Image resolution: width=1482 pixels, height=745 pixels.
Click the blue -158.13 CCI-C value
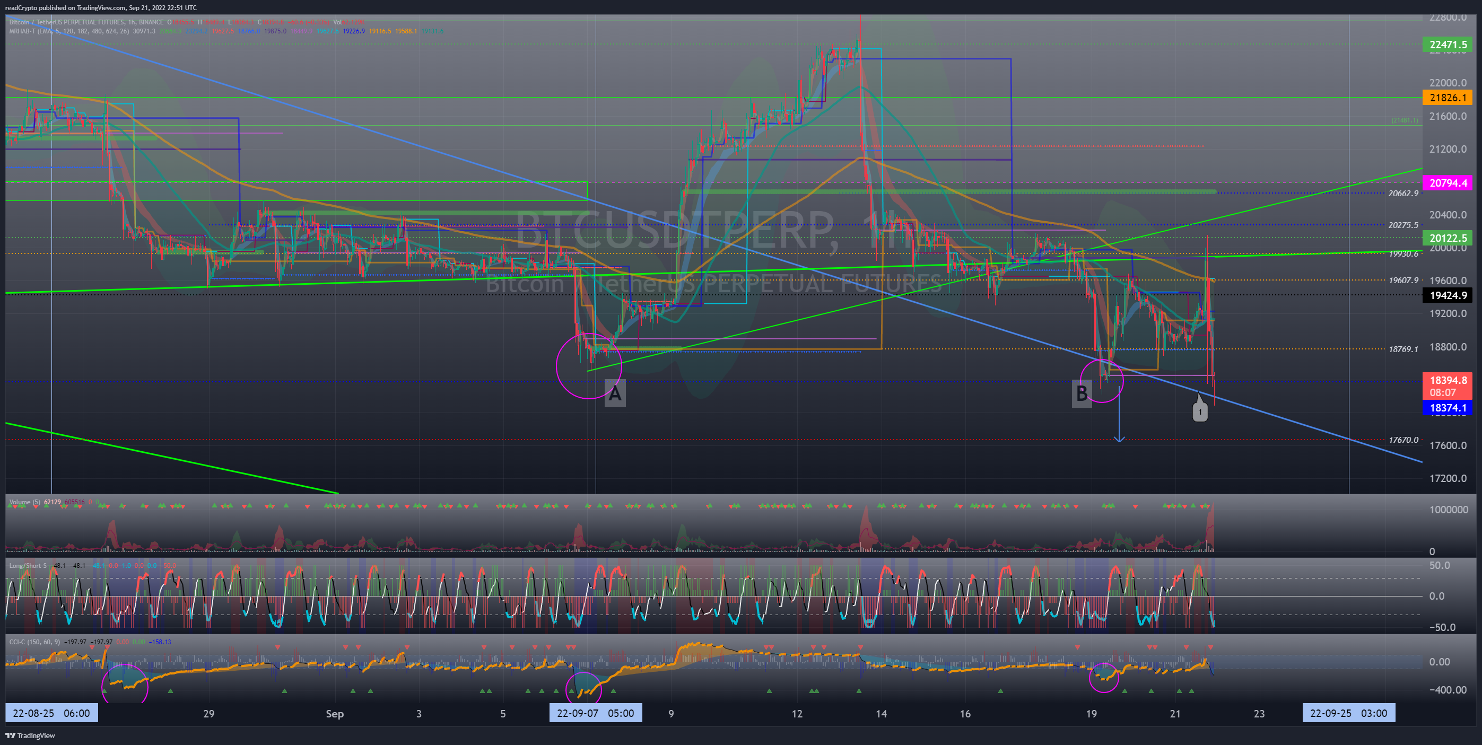point(159,642)
